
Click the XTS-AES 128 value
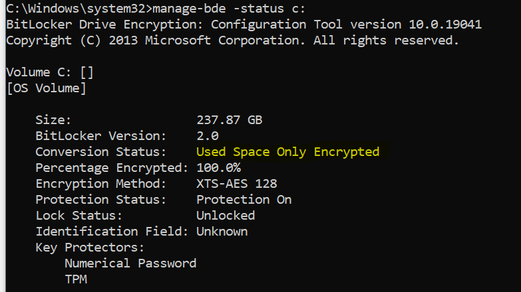pyautogui.click(x=236, y=184)
